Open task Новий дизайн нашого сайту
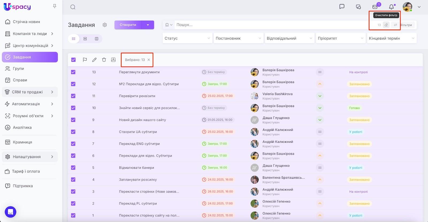This screenshot has width=428, height=222. 142,120
